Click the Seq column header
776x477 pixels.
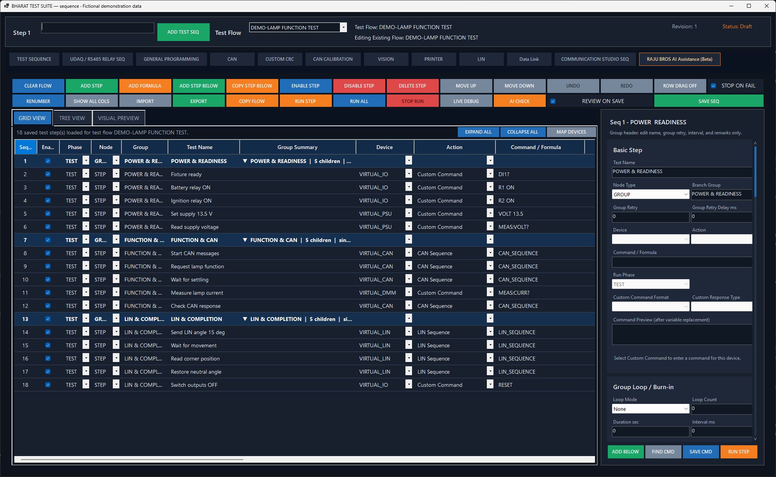coord(26,147)
